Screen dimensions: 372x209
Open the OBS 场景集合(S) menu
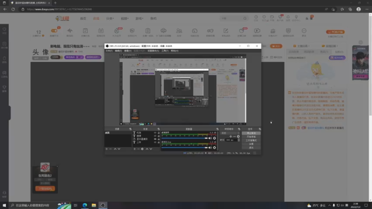153,51
